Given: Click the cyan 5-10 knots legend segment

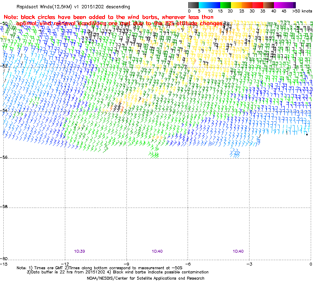Looking at the screenshot, I should (x=204, y=5).
